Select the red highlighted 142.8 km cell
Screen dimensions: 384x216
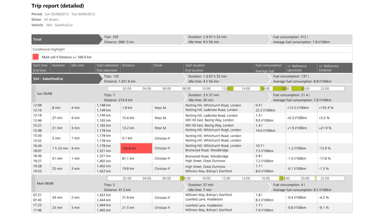point(136,148)
